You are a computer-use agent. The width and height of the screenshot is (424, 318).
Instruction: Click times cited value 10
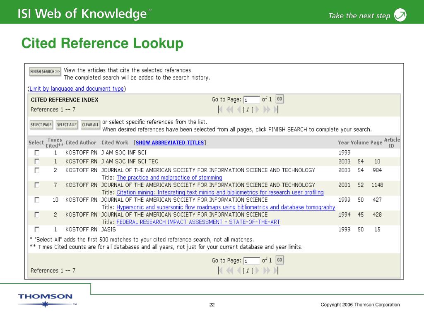click(x=55, y=200)
